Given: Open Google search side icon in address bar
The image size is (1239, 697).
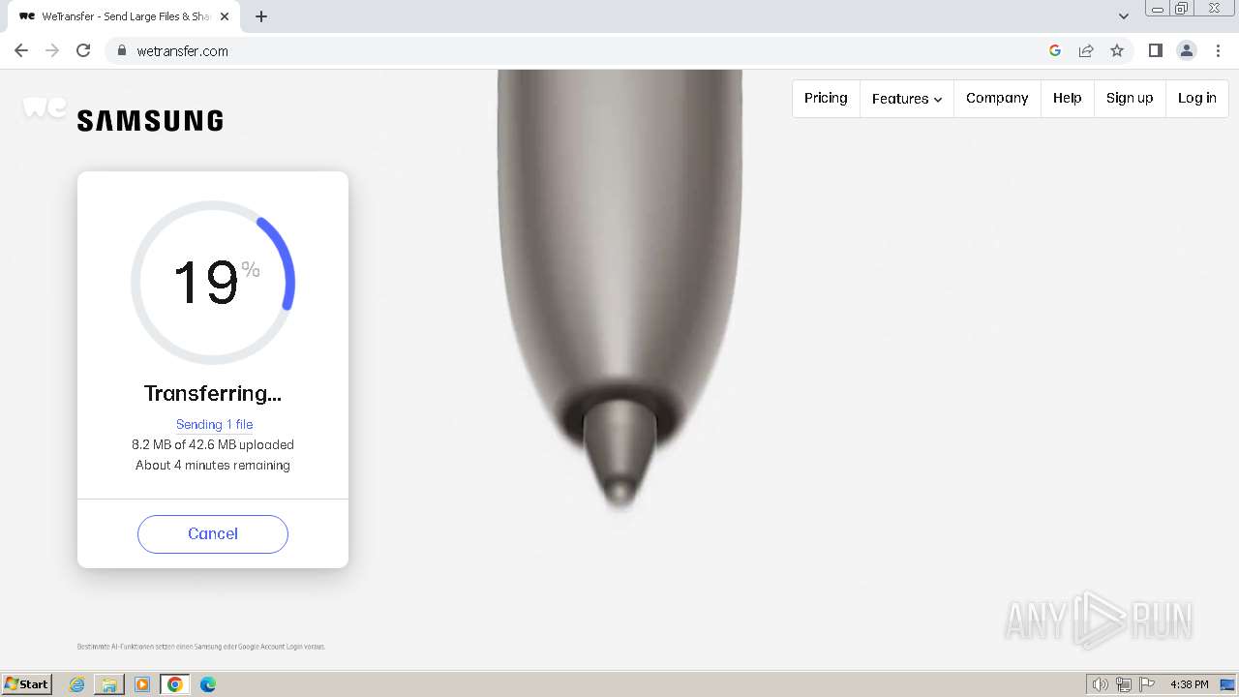Looking at the screenshot, I should pyautogui.click(x=1055, y=50).
